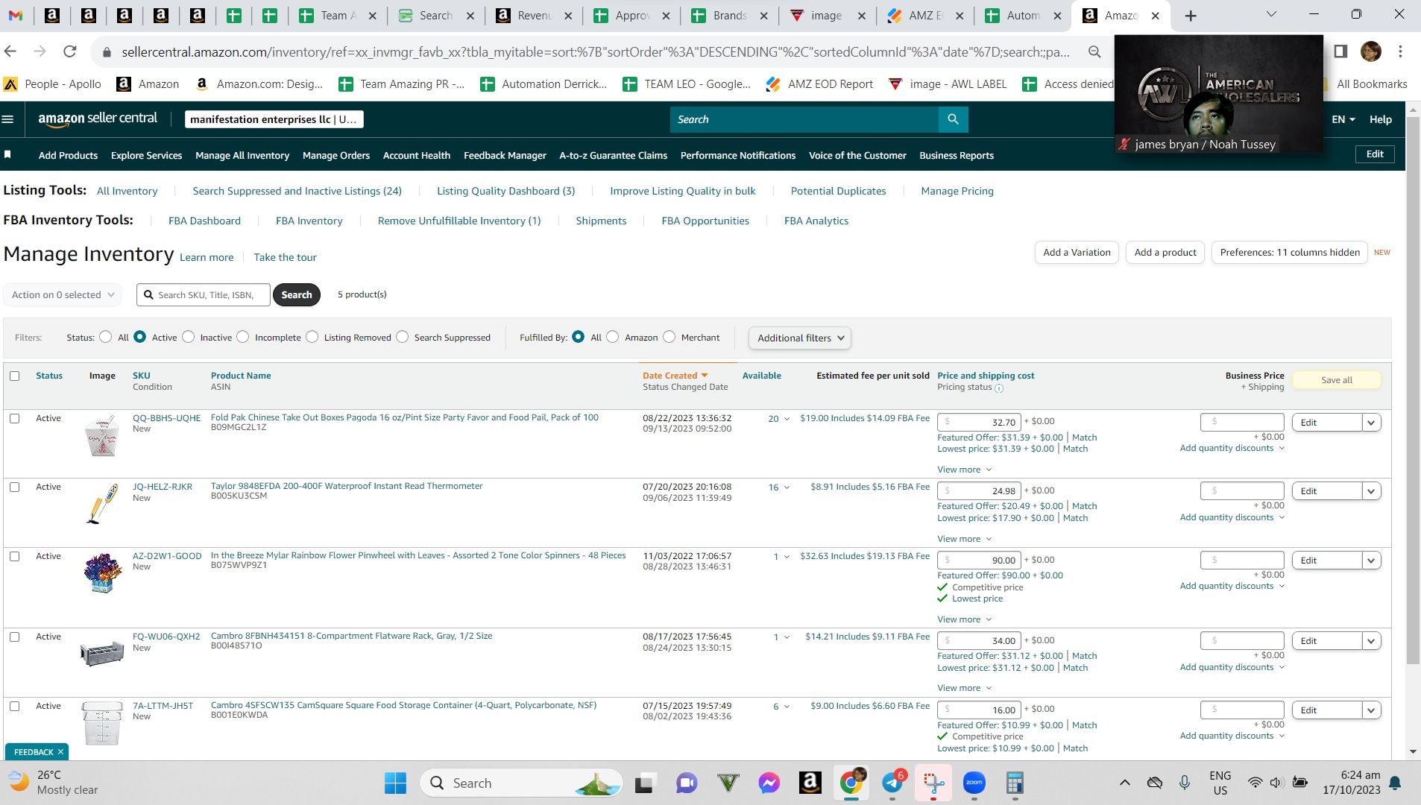
Task: Open a new browser tab
Action: click(x=1191, y=16)
